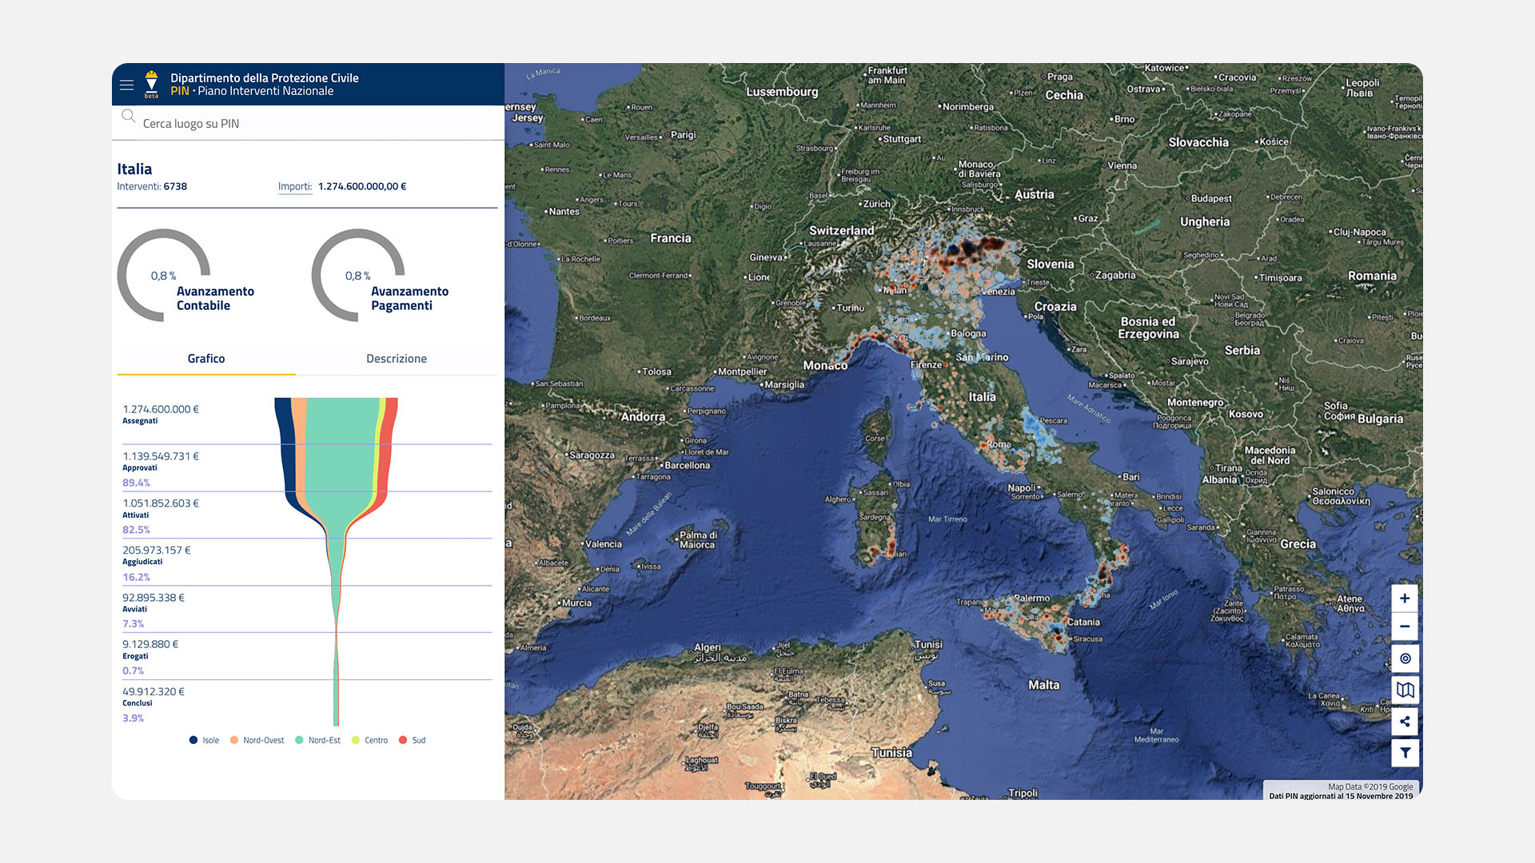Zoom in on the map
Screen dimensions: 1535x863
click(x=1405, y=599)
